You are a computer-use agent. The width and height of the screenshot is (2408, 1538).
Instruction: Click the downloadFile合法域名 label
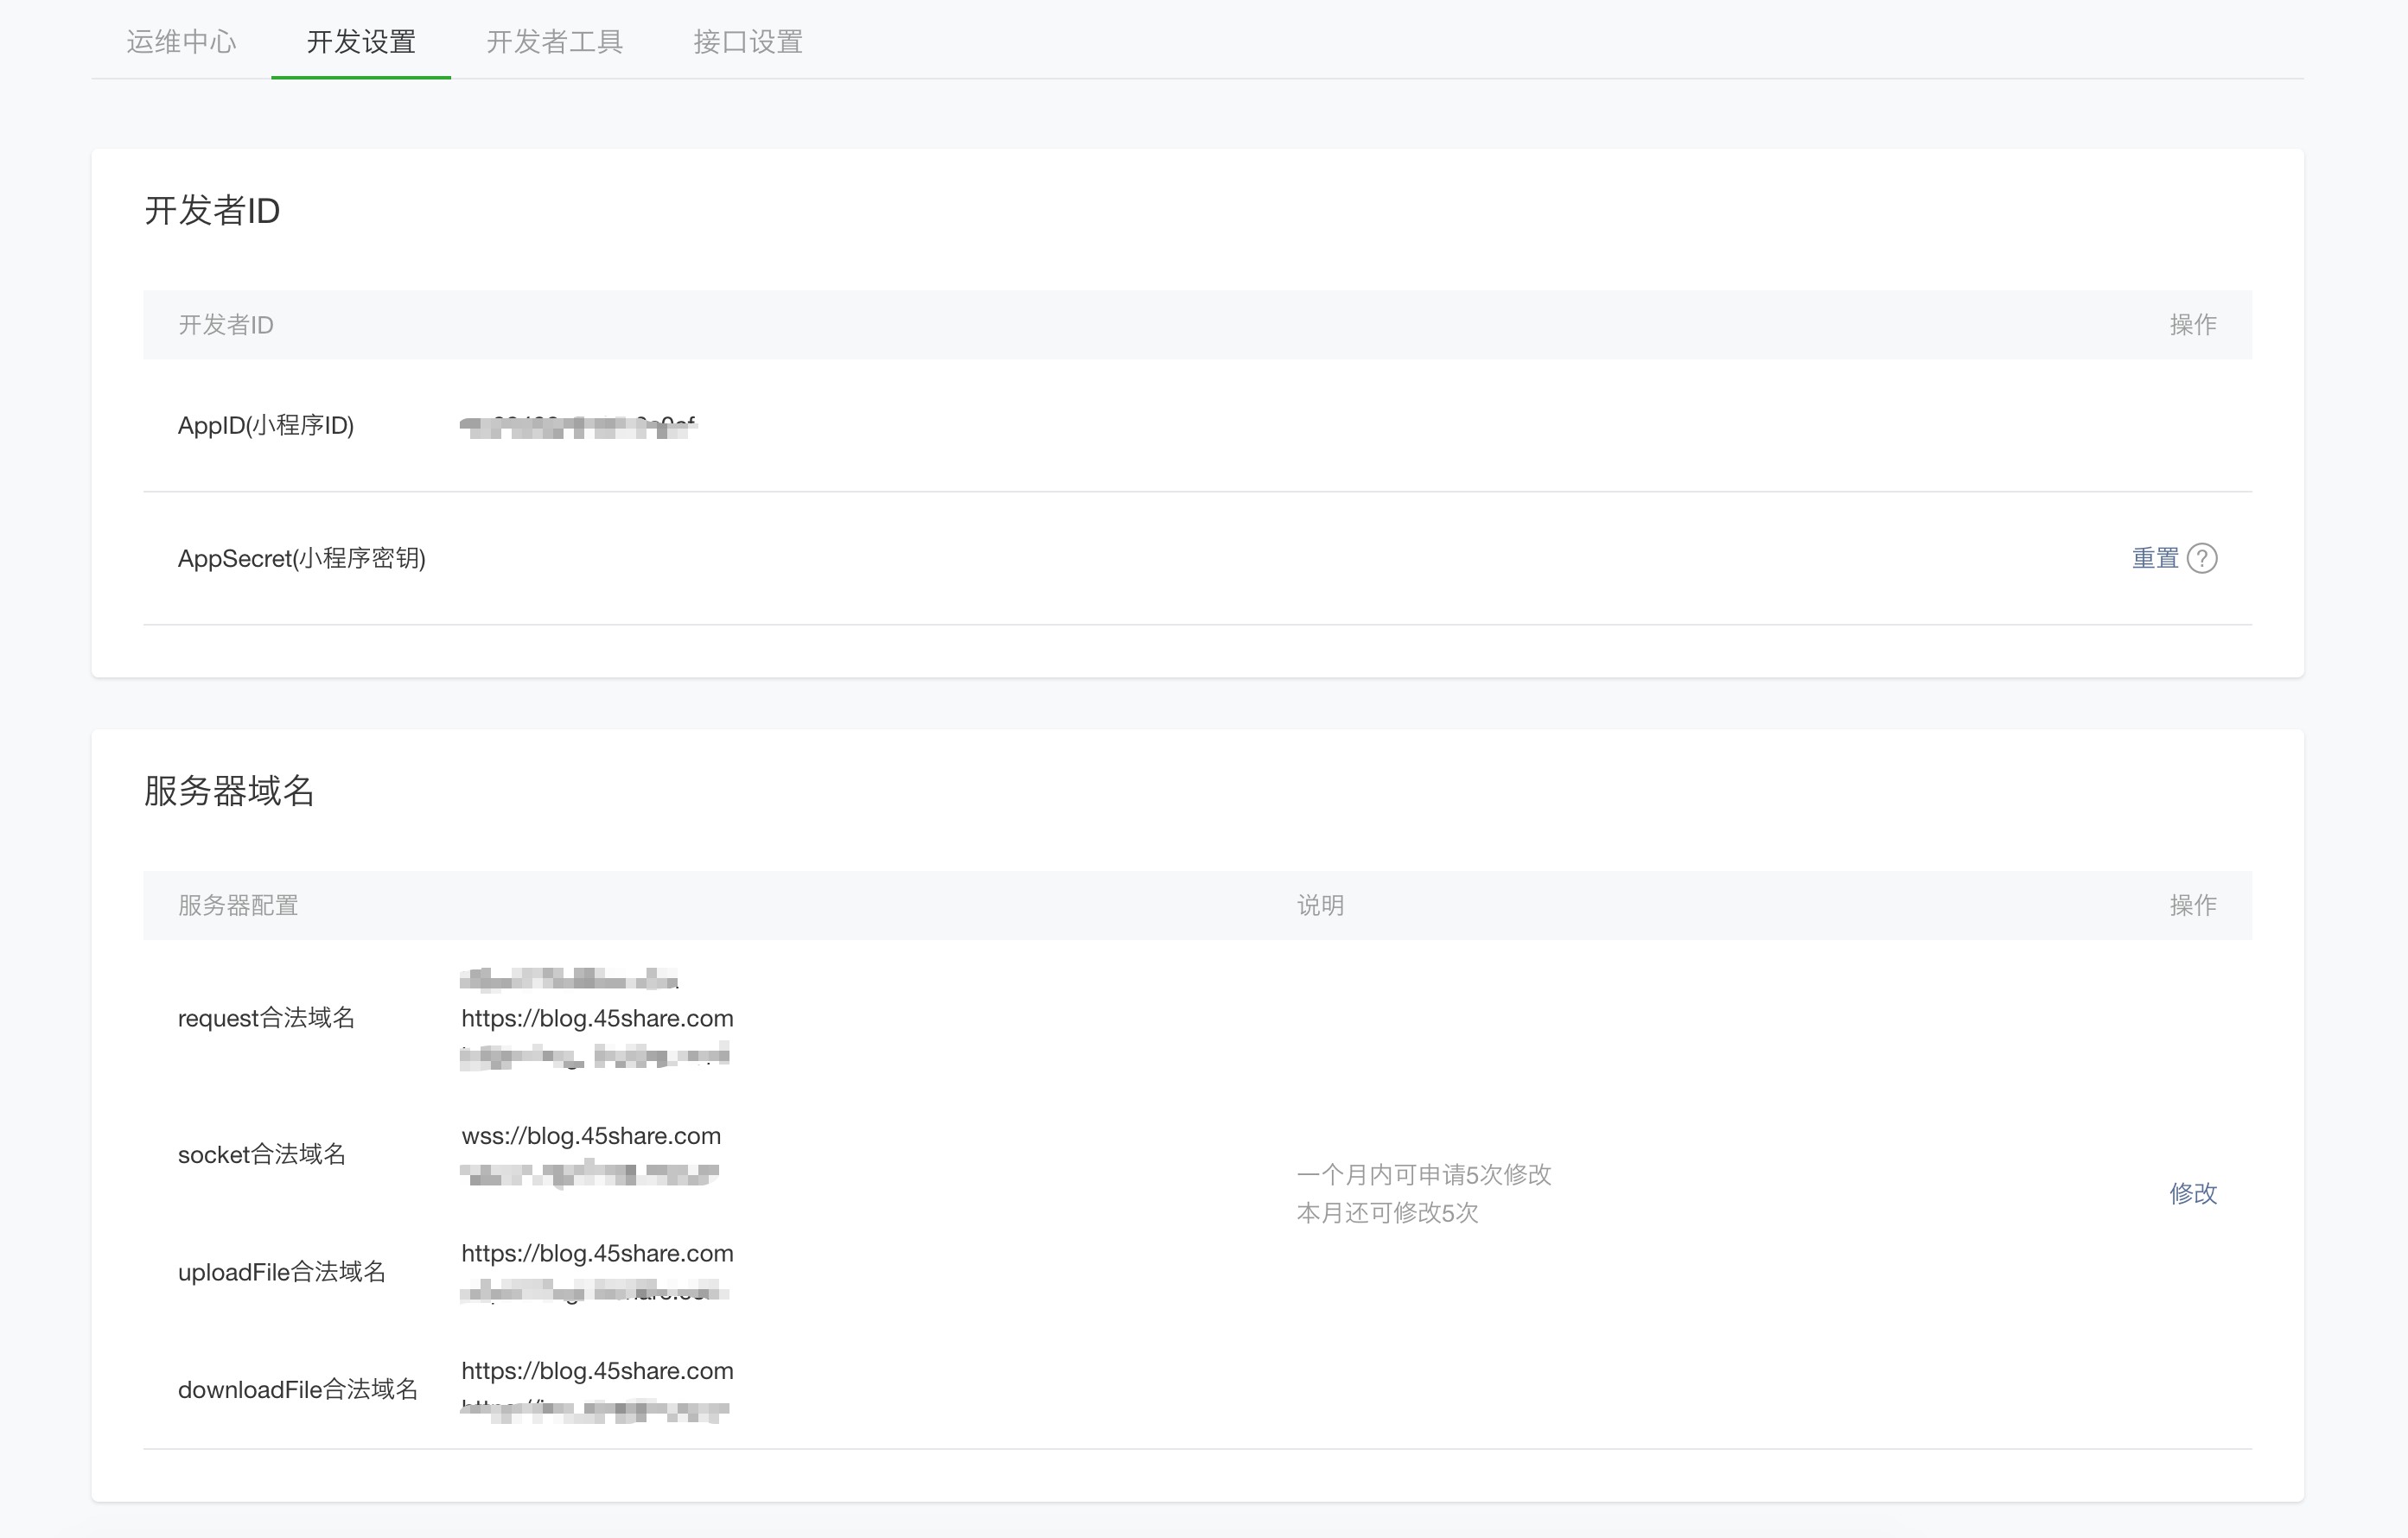pos(298,1390)
